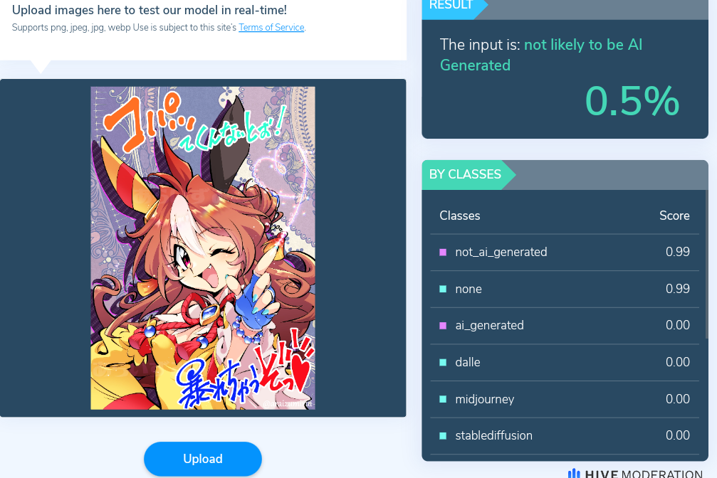
Task: Select the pink swatch beside not_ai_generated
Action: tap(443, 253)
